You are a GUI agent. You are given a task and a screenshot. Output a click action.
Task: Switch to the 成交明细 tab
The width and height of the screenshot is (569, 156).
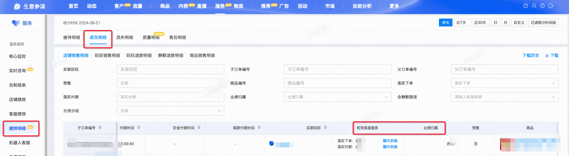tap(98, 37)
